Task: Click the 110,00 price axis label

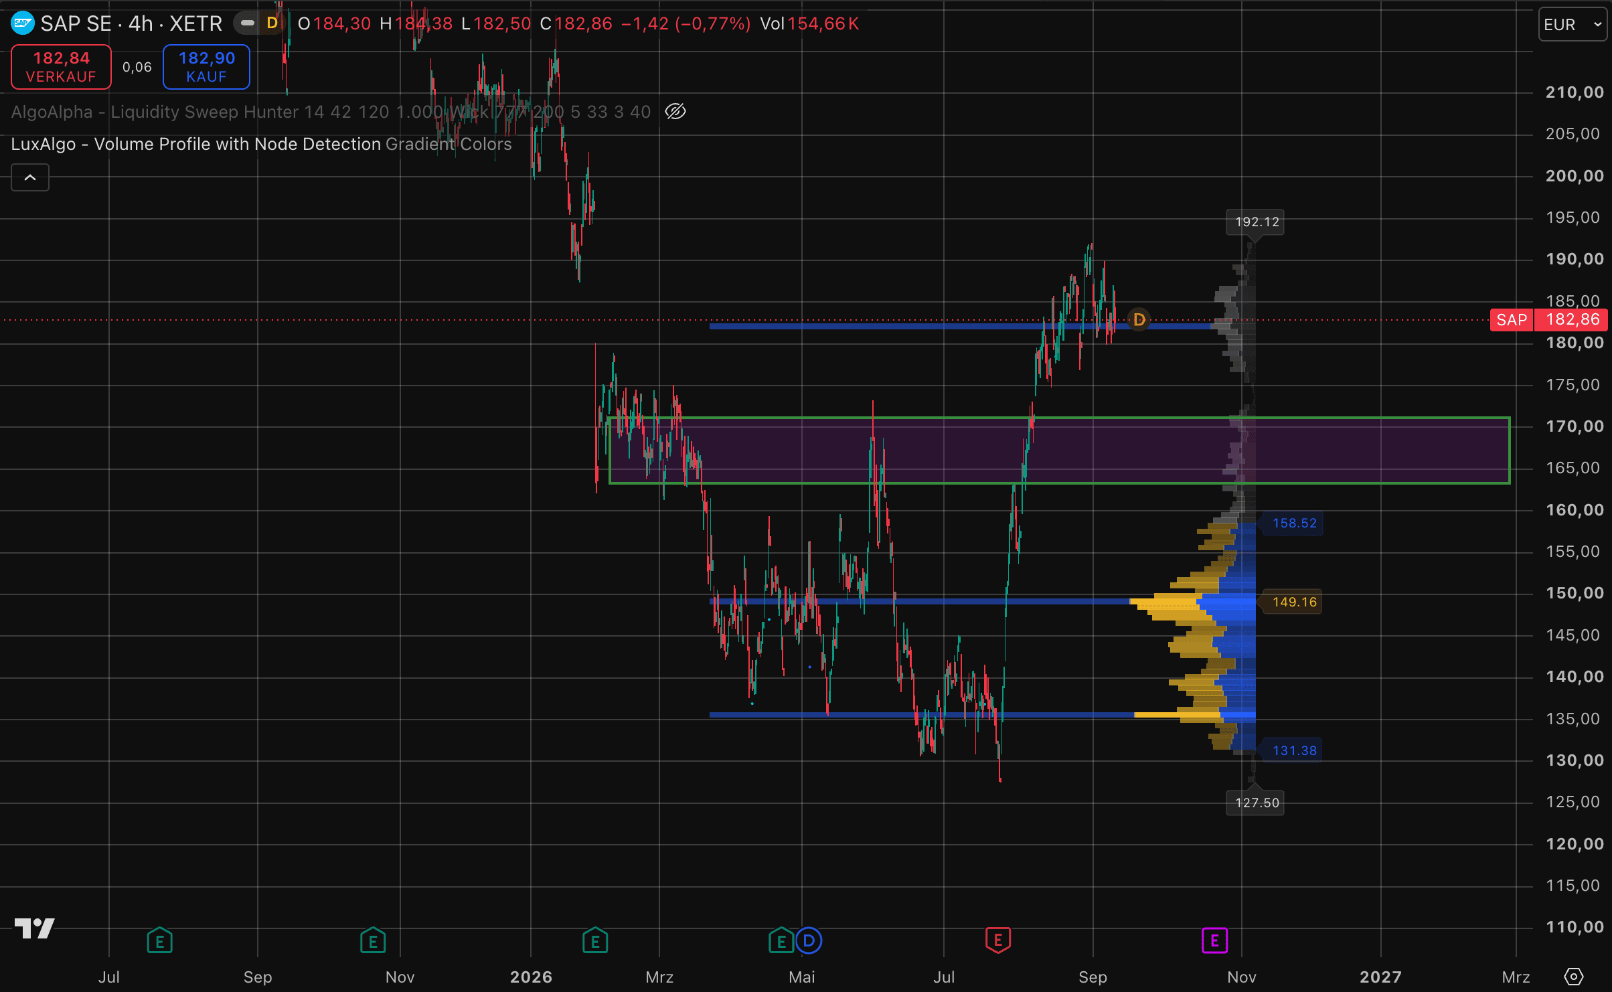Action: click(x=1575, y=927)
